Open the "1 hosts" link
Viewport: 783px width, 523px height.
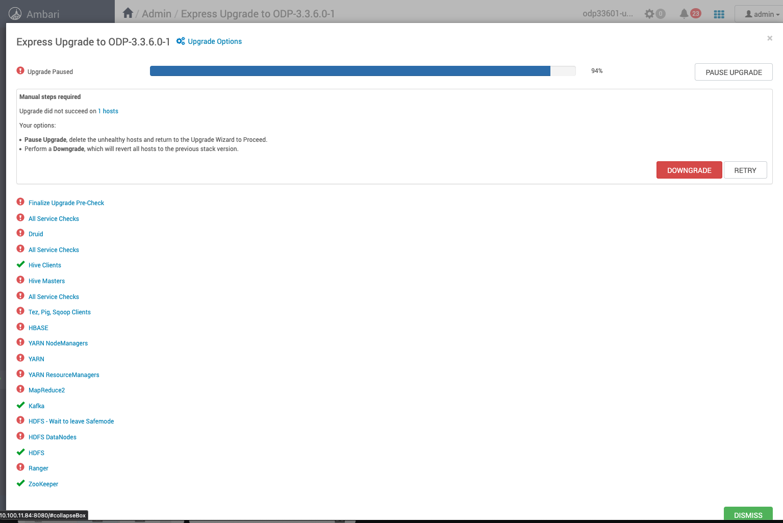[x=108, y=111]
